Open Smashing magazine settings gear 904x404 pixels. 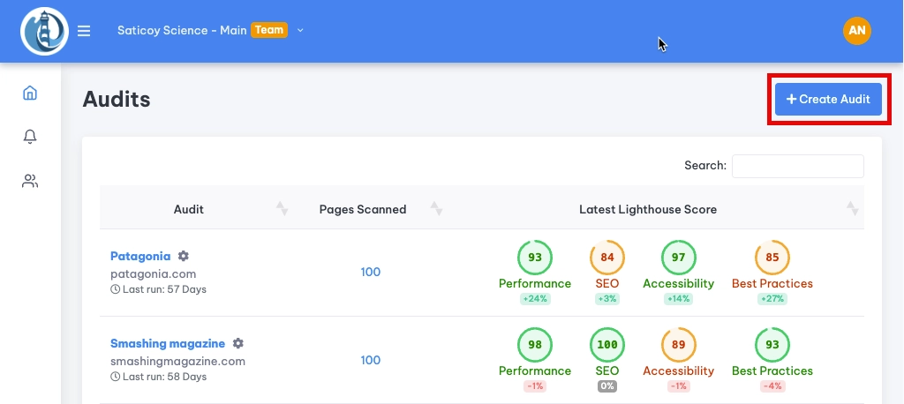coord(238,343)
